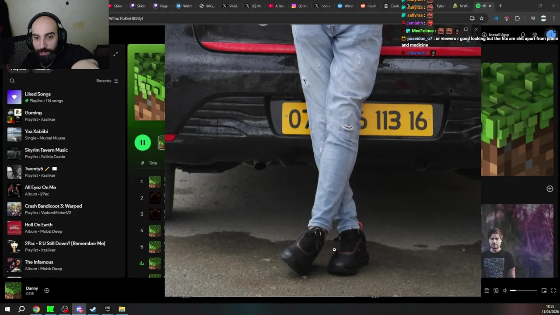
Task: Switch to the 'Page' tab
Action: click(x=161, y=6)
